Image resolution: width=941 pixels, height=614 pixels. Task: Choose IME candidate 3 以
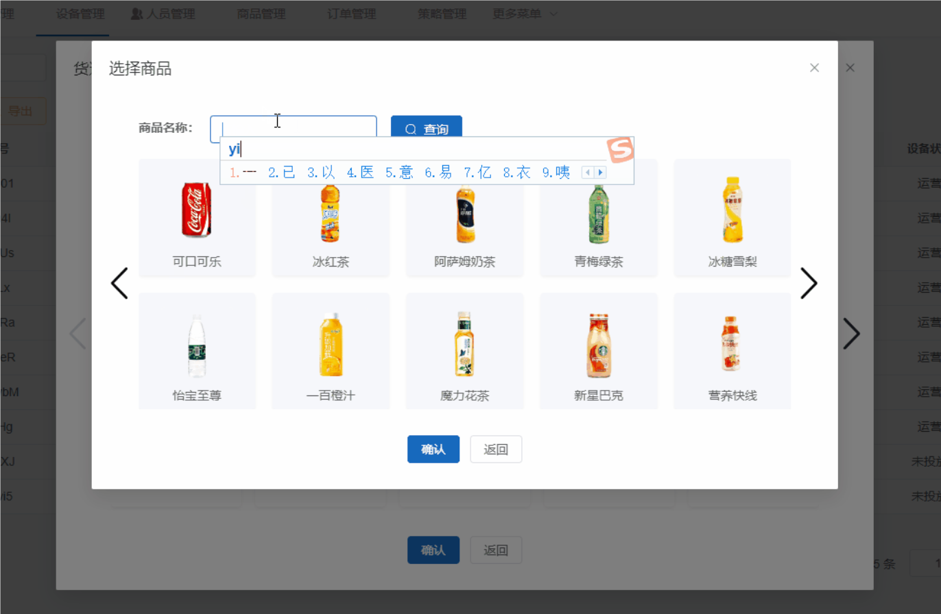321,173
